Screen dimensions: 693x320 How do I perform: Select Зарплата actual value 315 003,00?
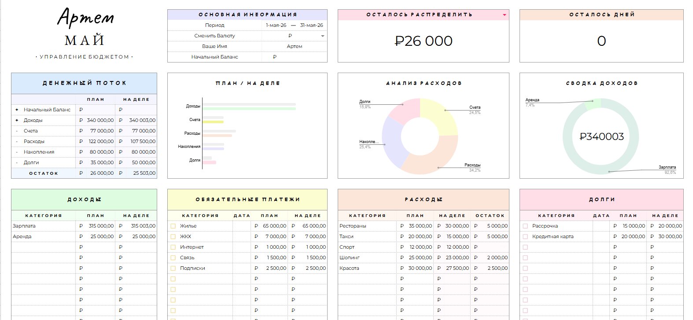coord(143,226)
